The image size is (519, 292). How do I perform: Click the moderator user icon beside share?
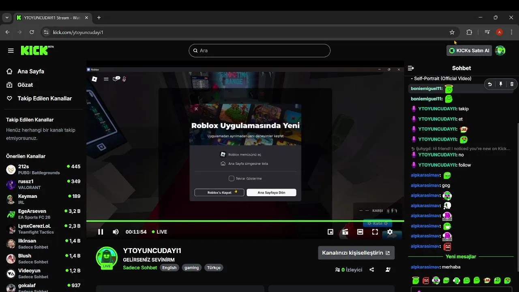[388, 270]
